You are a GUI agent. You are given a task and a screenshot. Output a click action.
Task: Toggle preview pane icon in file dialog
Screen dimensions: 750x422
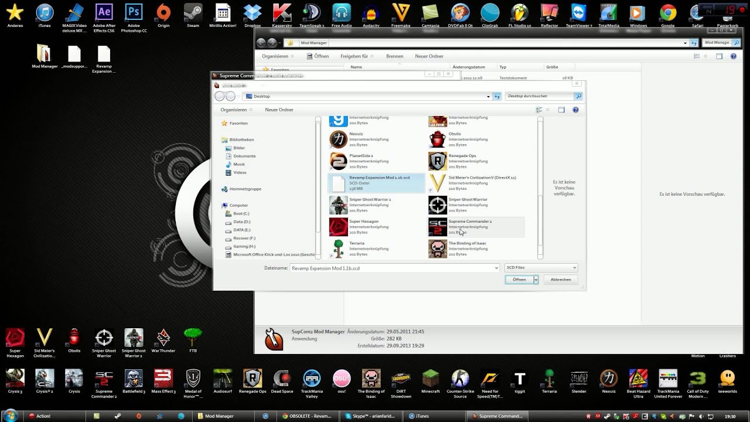coord(561,110)
